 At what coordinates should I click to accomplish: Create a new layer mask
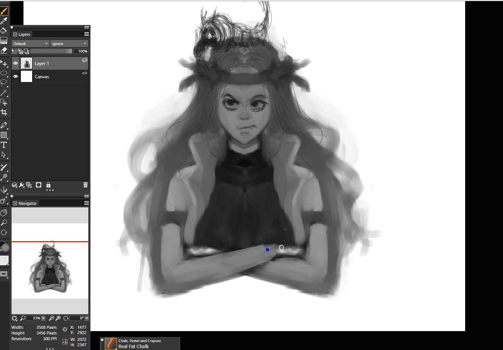click(39, 185)
